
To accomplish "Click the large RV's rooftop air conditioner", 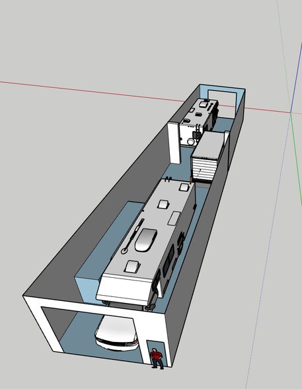I will pyautogui.click(x=146, y=239).
